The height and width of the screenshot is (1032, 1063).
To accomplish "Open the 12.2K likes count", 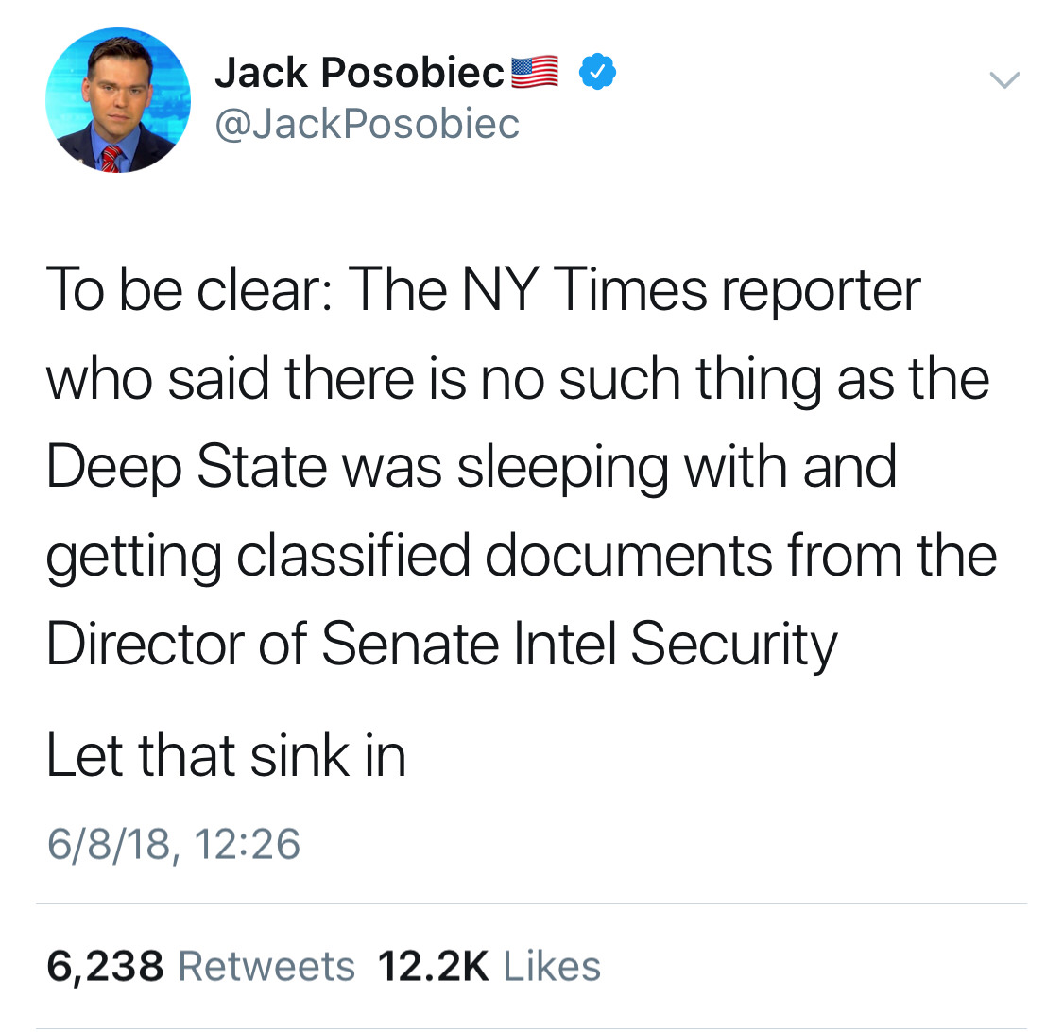I will point(433,966).
